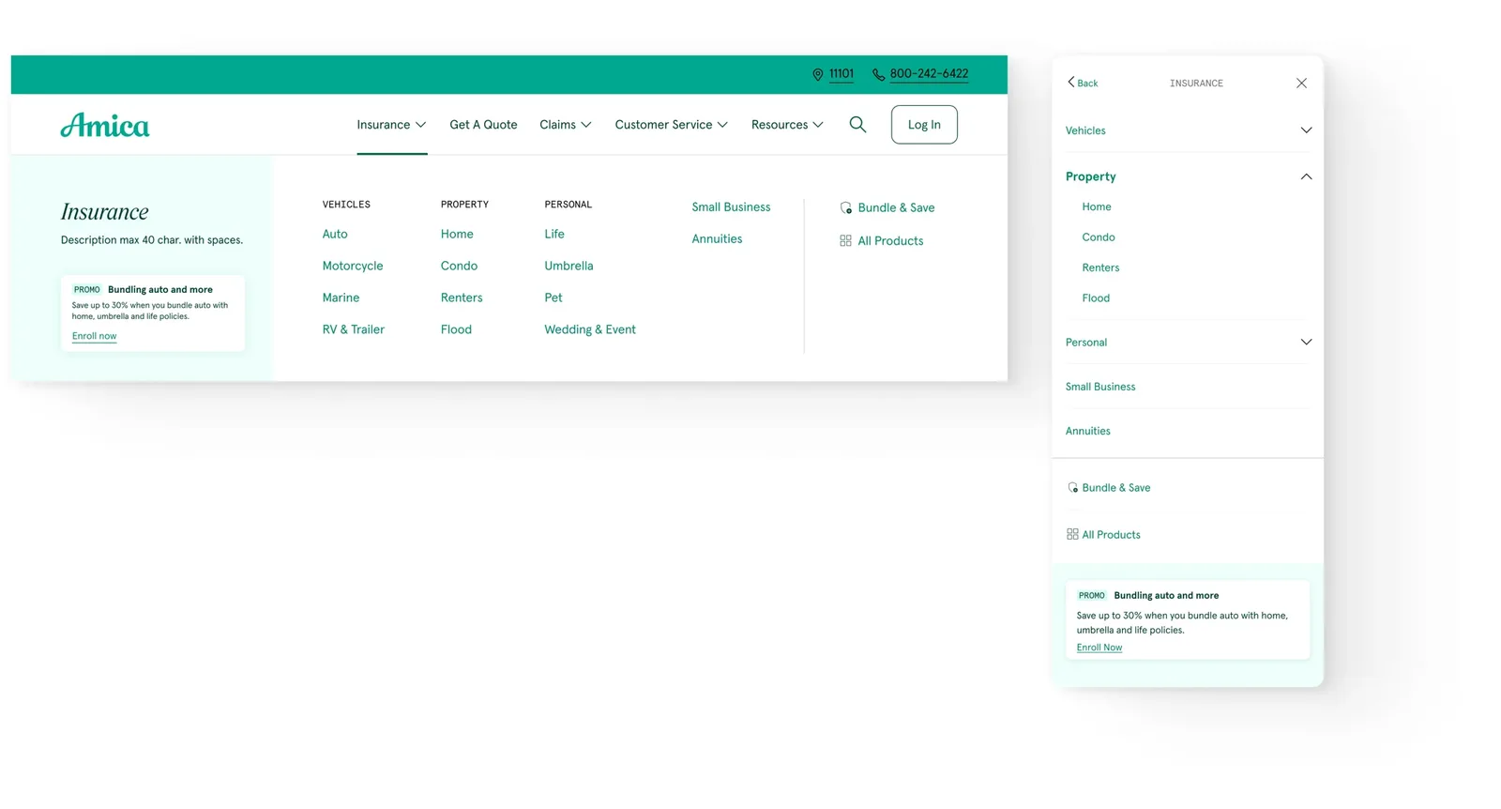
Task: Select Renters in the mobile panel
Action: pos(1100,267)
